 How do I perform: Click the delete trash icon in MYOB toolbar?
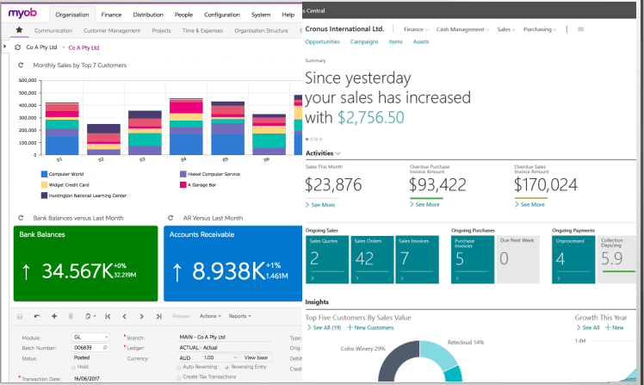pos(71,316)
